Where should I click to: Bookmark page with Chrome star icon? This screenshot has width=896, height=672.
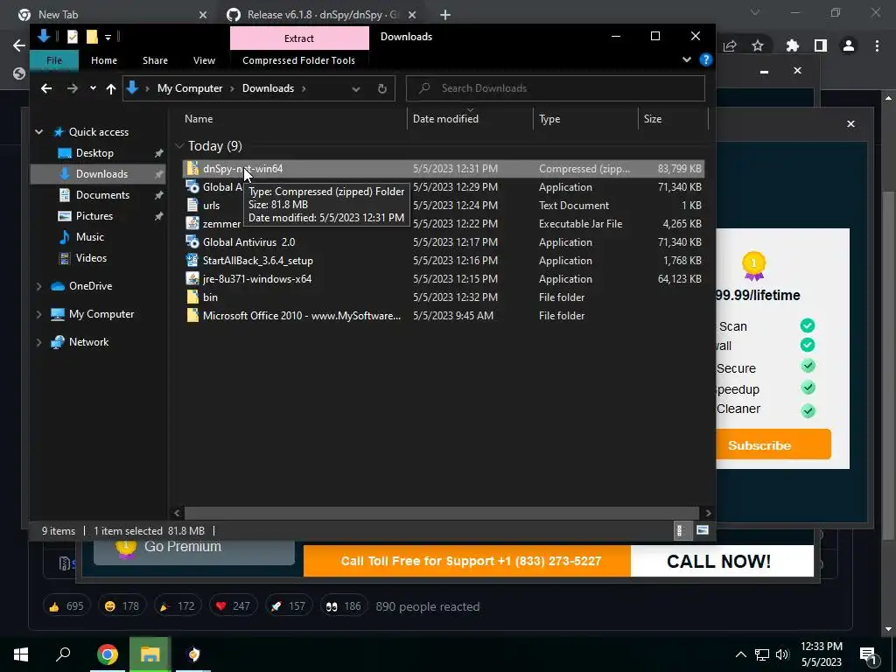757,45
